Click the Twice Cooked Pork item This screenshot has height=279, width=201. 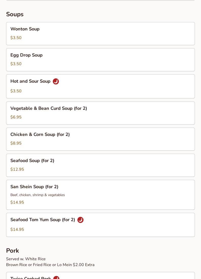click(100, 276)
